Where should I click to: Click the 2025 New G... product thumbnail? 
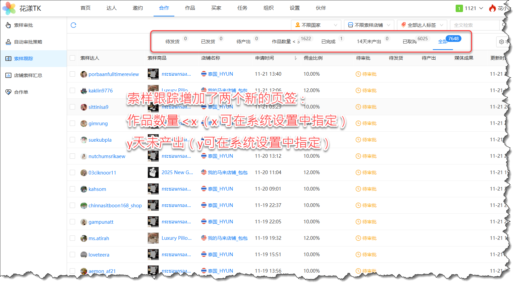point(153,172)
